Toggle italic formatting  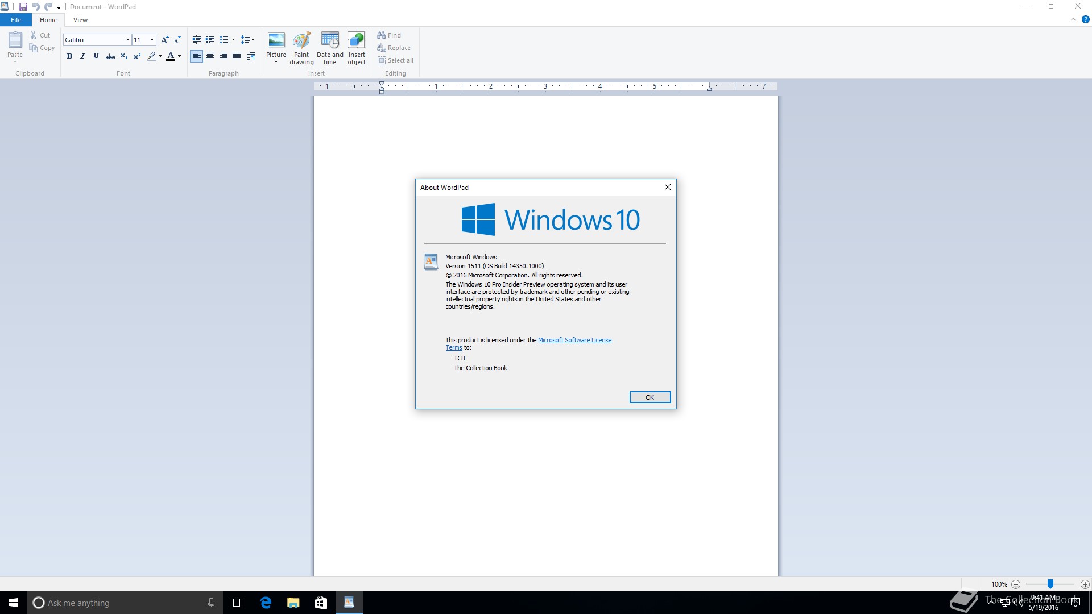click(82, 56)
